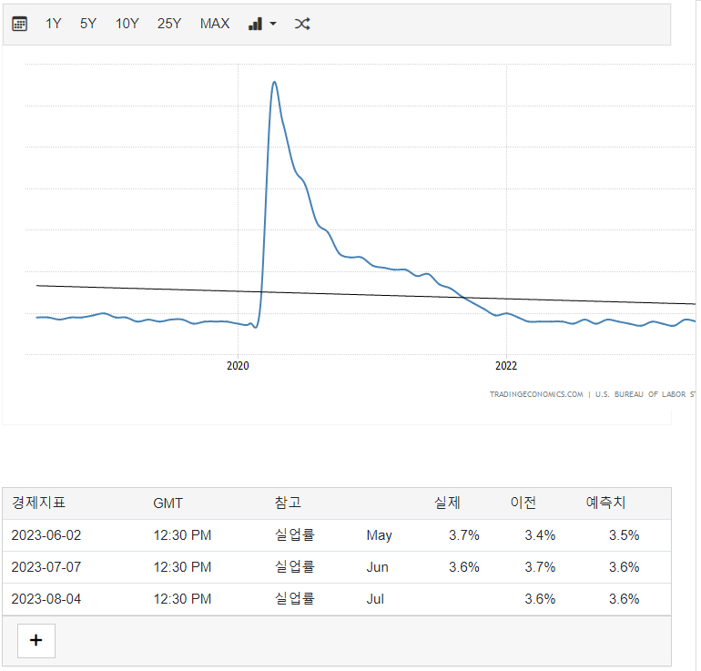The height and width of the screenshot is (671, 701).
Task: Select the 1Y time range
Action: coord(53,24)
